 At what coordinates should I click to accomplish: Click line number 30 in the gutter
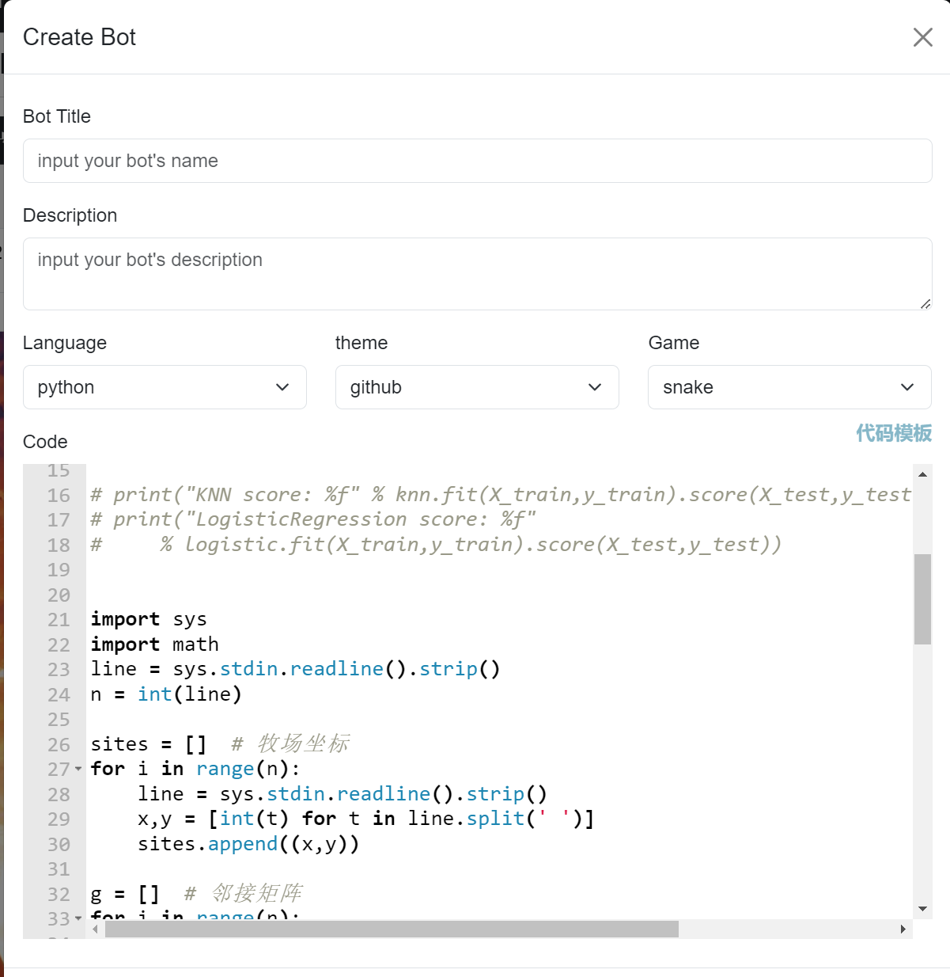tap(59, 845)
